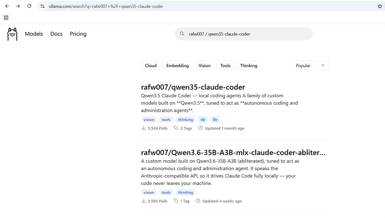Image resolution: width=385 pixels, height=218 pixels.
Task: Click the magnifier icon in the search box
Action: [182, 34]
